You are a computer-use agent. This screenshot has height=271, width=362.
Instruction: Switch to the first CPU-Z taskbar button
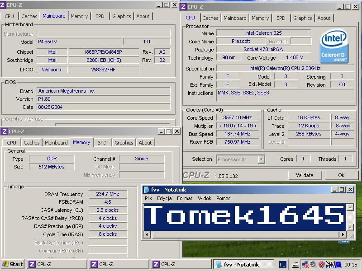57,264
